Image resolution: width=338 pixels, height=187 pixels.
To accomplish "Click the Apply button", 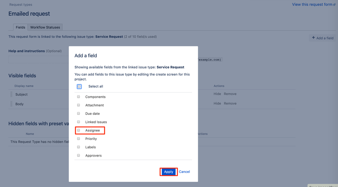I will pos(168,172).
